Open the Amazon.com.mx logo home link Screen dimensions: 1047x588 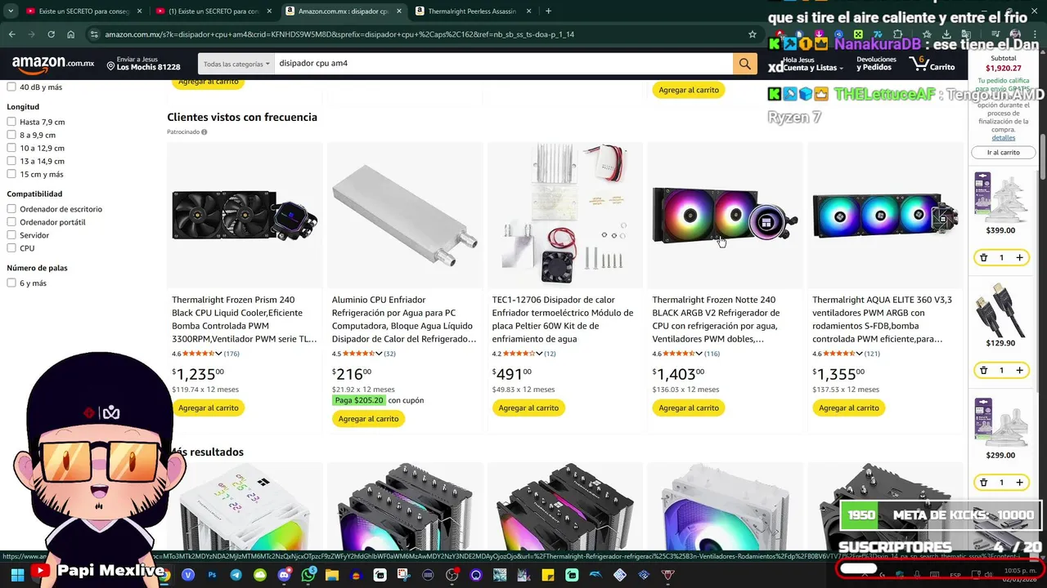[53, 64]
